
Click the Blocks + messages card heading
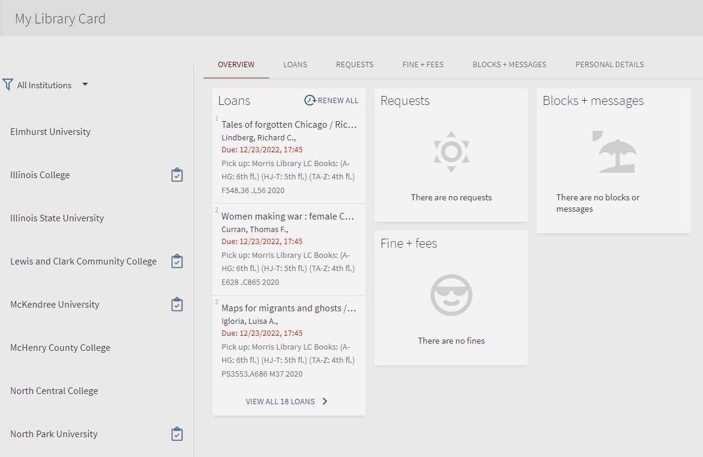click(x=593, y=101)
